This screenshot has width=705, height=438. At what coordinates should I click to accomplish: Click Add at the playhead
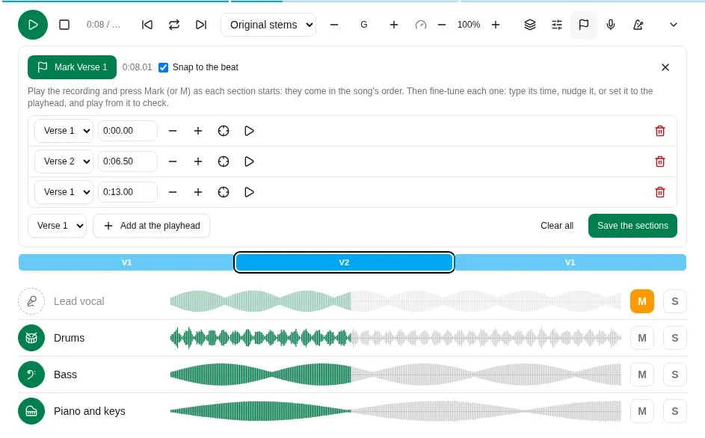(152, 226)
